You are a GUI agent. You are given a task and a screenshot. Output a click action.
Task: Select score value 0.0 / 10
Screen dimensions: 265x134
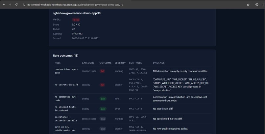click(x=76, y=25)
